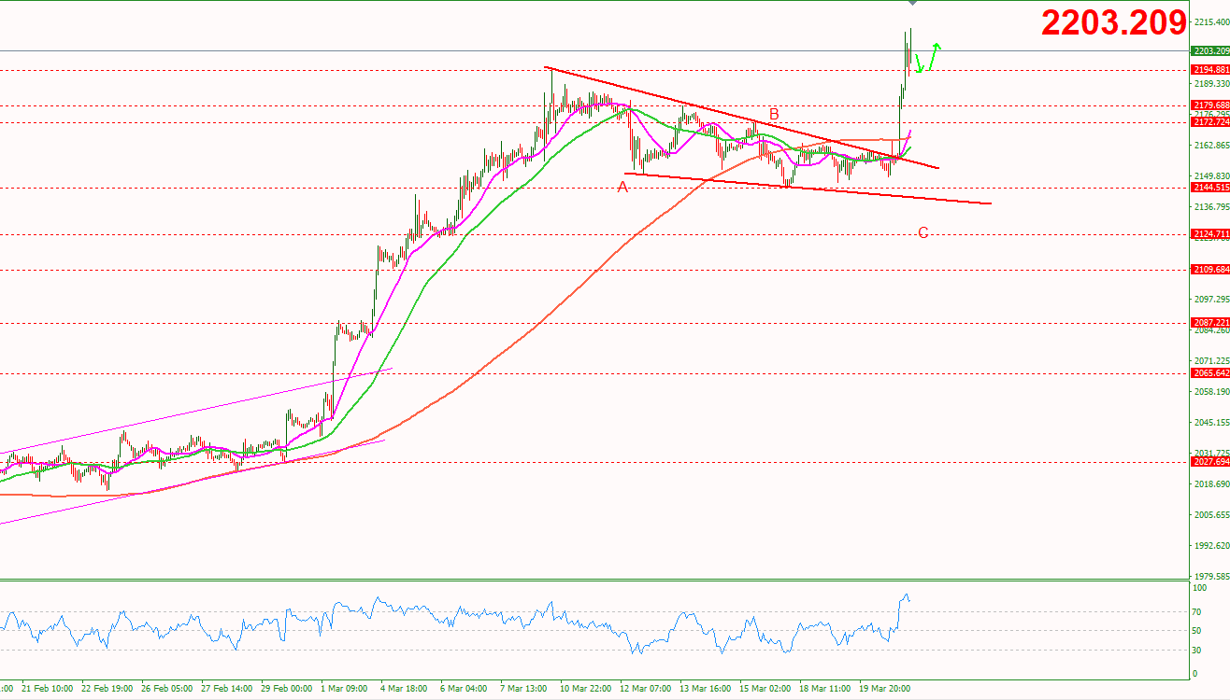Click the 2189.330 price scale value
The width and height of the screenshot is (1230, 700).
[x=1211, y=83]
